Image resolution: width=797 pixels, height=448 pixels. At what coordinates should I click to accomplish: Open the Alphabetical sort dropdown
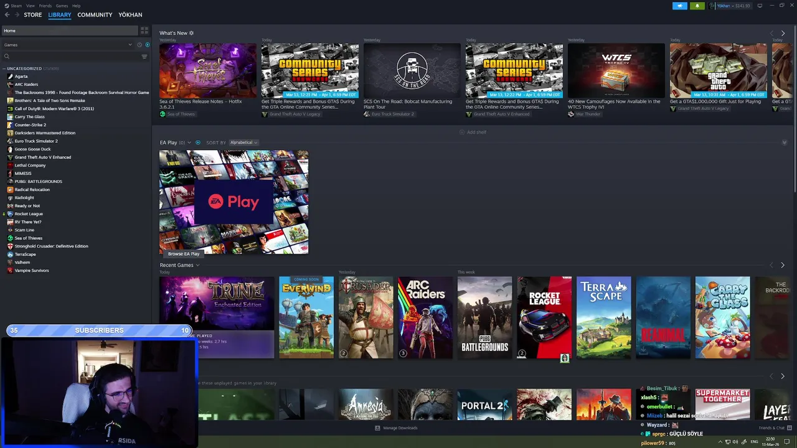coord(243,142)
